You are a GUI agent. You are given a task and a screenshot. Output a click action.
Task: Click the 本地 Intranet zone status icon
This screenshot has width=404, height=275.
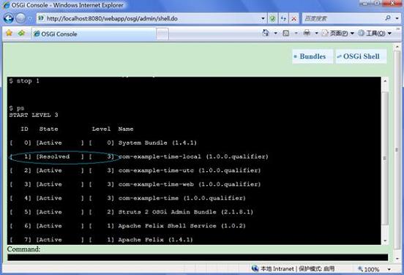pyautogui.click(x=255, y=268)
